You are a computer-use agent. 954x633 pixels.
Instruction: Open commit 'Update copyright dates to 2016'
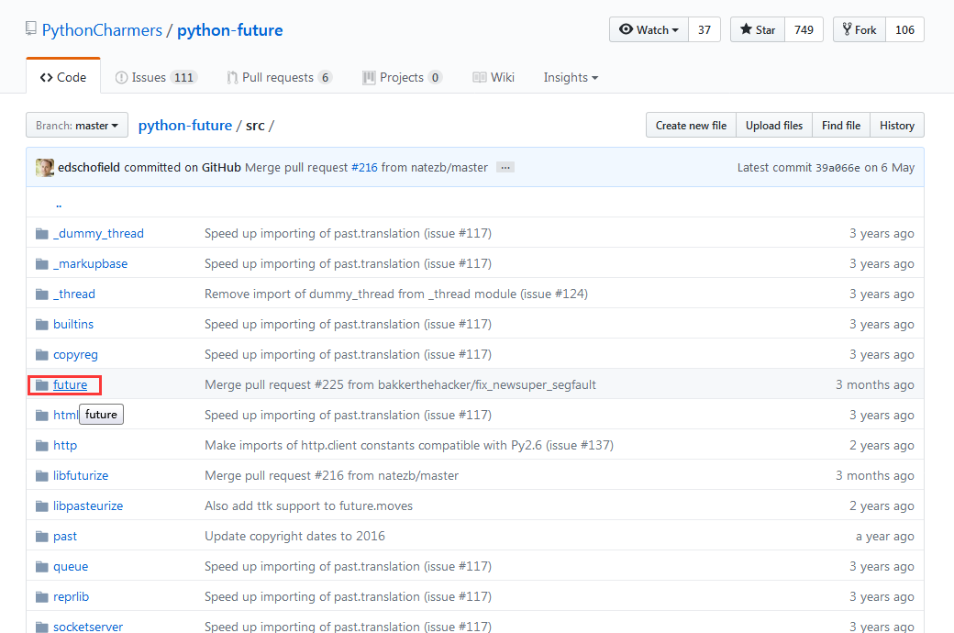295,537
